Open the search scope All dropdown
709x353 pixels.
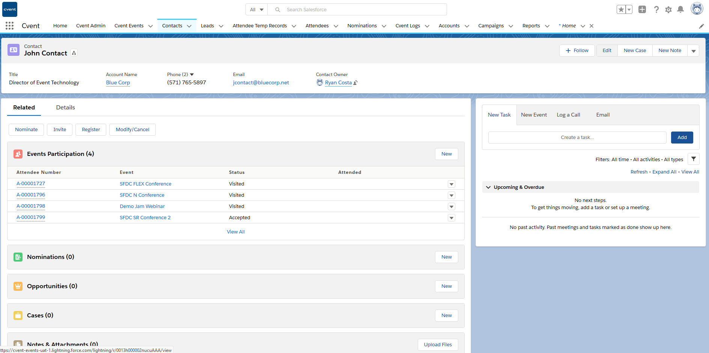pyautogui.click(x=257, y=9)
